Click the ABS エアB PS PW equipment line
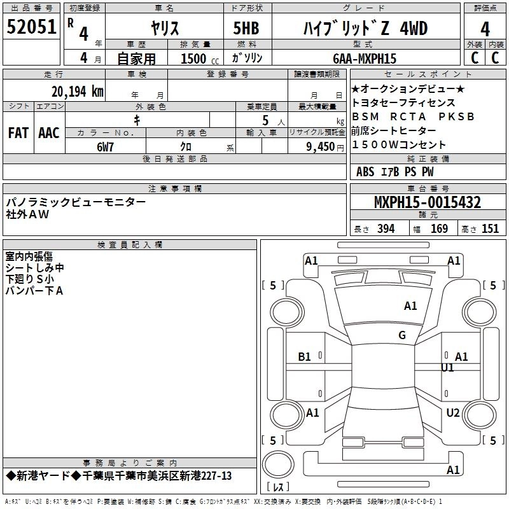 pos(394,172)
